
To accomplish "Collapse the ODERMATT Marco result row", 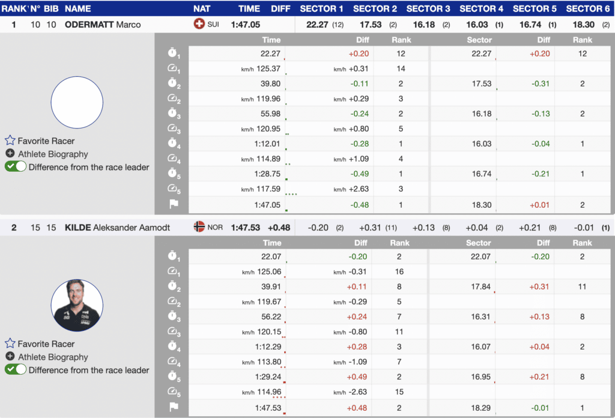I will 102,25.
